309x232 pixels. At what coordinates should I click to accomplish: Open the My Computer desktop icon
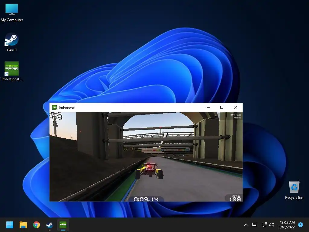click(12, 12)
